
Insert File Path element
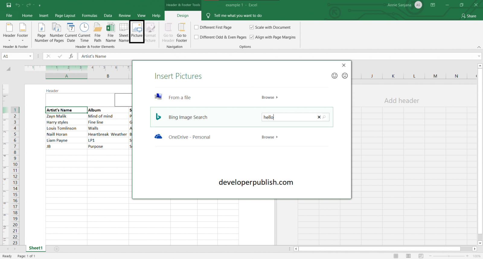click(x=98, y=33)
